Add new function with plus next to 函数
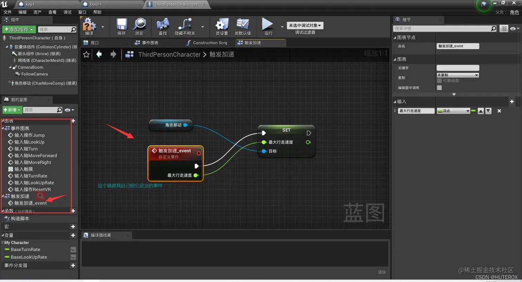 coord(73,211)
